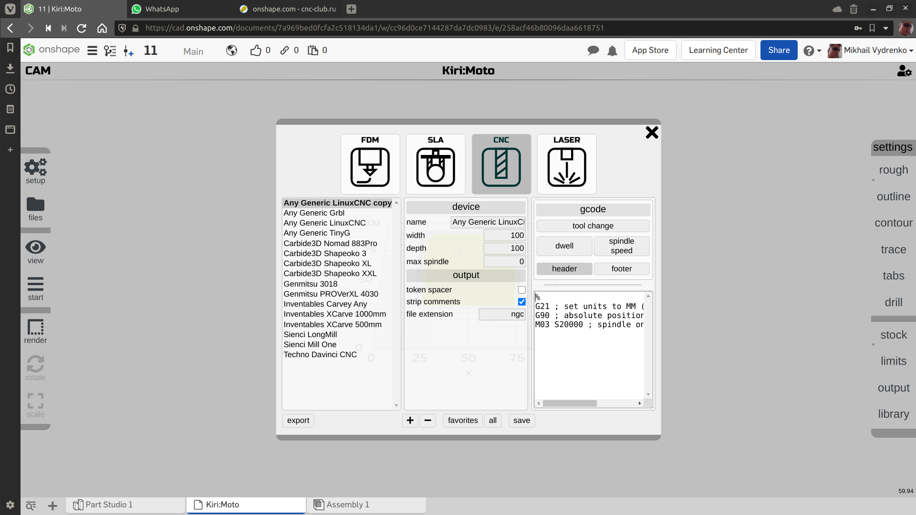Click the save device button
Screen dimensions: 916x515
(521, 420)
